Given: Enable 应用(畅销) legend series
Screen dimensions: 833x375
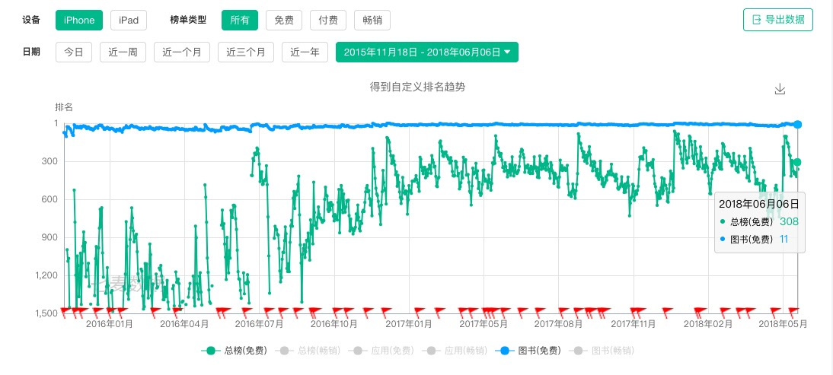Looking at the screenshot, I should 454,351.
